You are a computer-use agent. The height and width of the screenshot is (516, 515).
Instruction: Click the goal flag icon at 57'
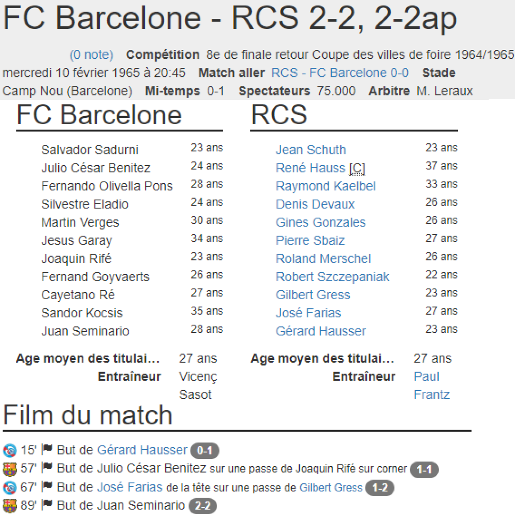coord(47,467)
